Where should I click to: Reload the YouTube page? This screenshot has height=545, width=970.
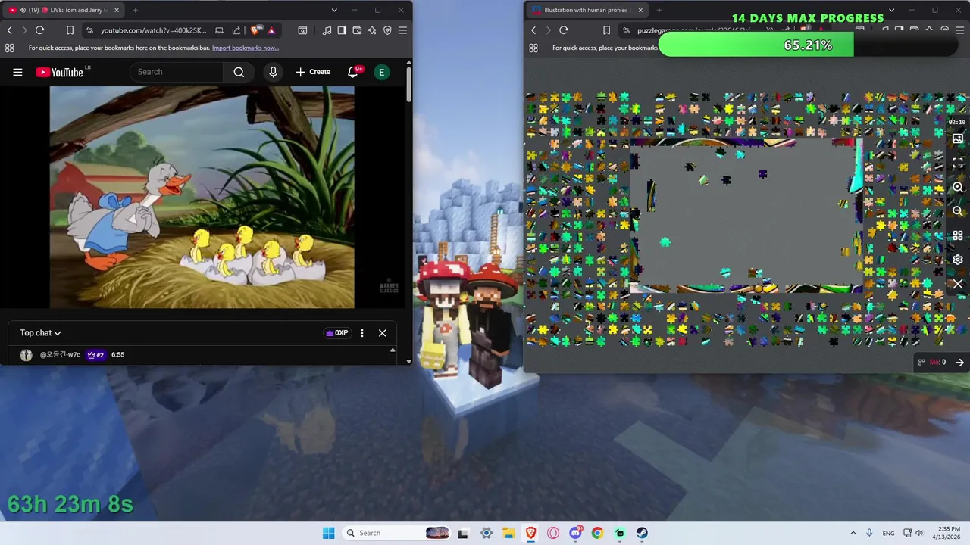pos(39,30)
